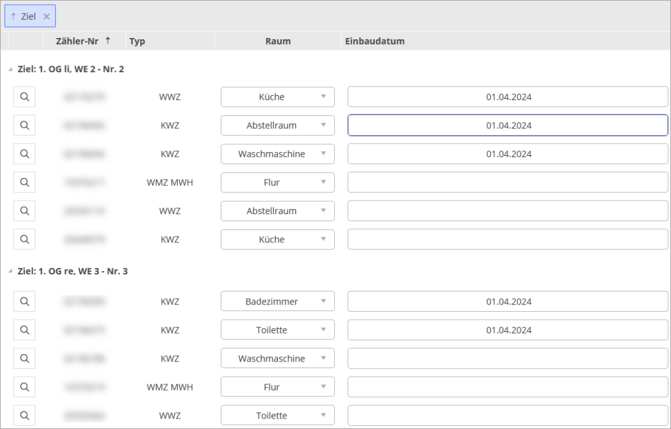671x429 pixels.
Task: Click the magnifier icon for the WWZ Toilette row
Action: coord(24,416)
